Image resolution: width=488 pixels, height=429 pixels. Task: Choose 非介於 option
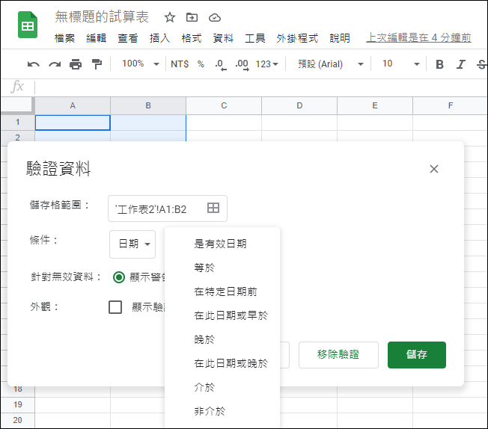[x=222, y=411]
